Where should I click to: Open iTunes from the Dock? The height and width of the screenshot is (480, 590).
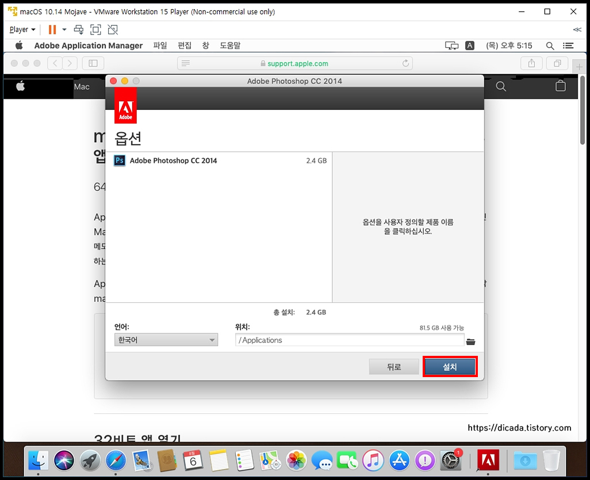(x=373, y=460)
